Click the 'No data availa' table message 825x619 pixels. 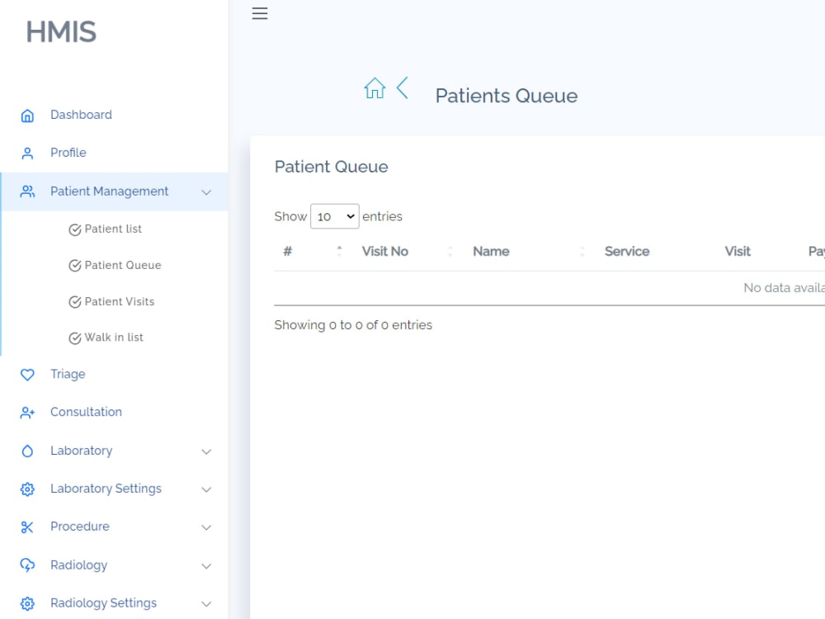pos(784,288)
